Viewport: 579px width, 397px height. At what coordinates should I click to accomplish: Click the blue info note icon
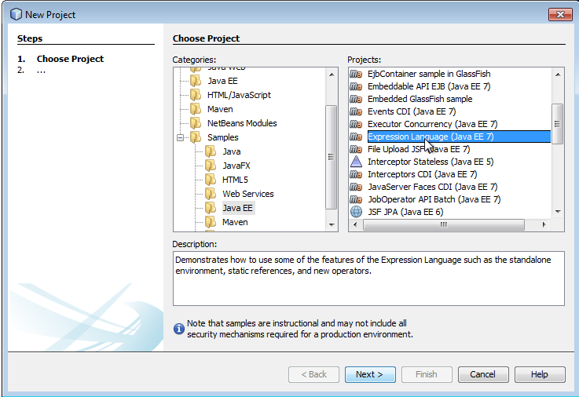(x=178, y=329)
